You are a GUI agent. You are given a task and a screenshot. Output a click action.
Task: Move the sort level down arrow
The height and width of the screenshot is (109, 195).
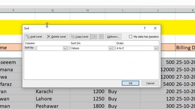(101, 37)
